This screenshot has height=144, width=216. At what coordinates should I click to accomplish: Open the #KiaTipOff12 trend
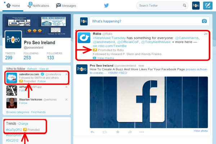[x=14, y=130]
